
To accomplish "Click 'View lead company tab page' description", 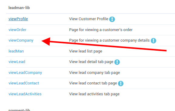I will 94,73.
